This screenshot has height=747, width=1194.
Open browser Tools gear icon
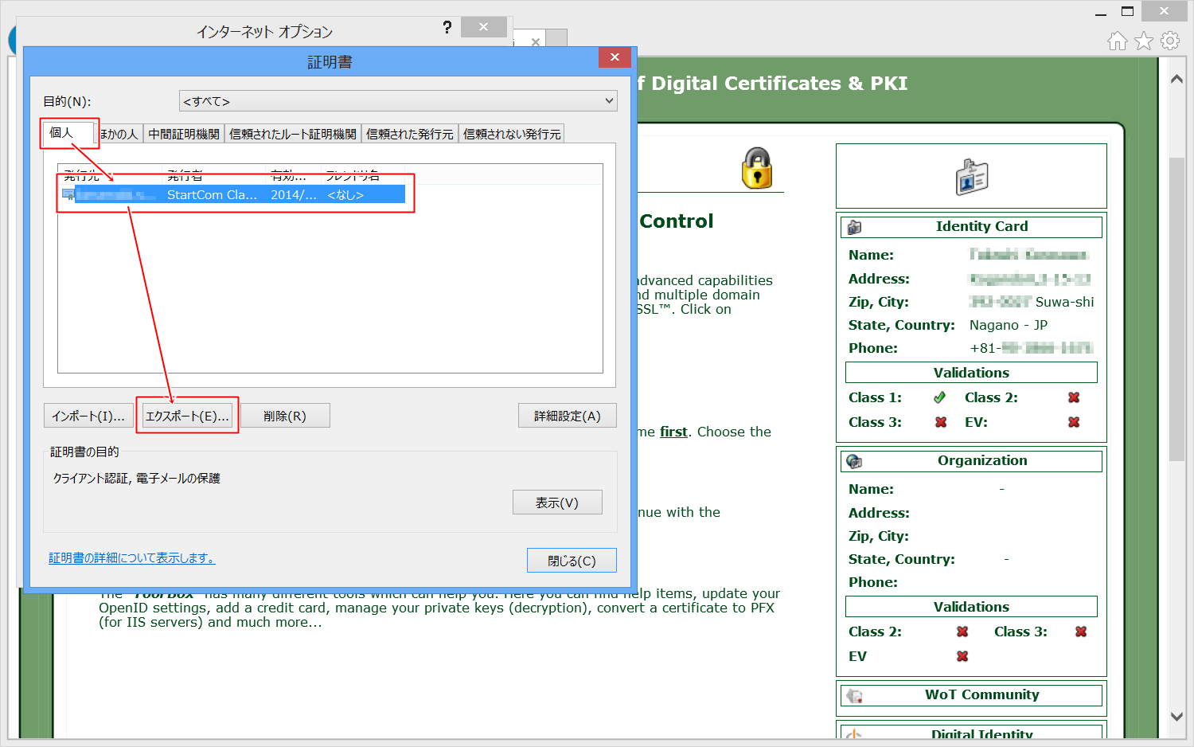point(1170,41)
